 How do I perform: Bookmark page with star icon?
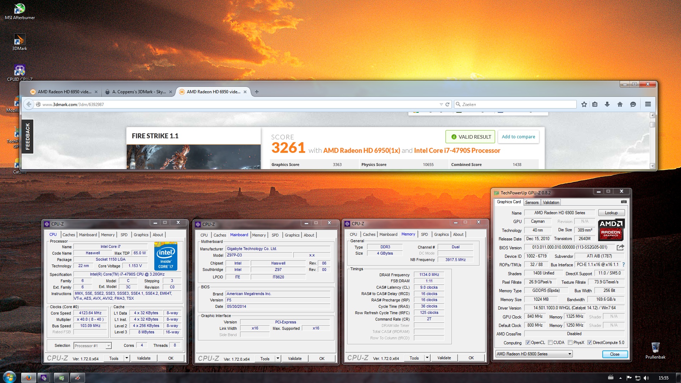pyautogui.click(x=584, y=104)
